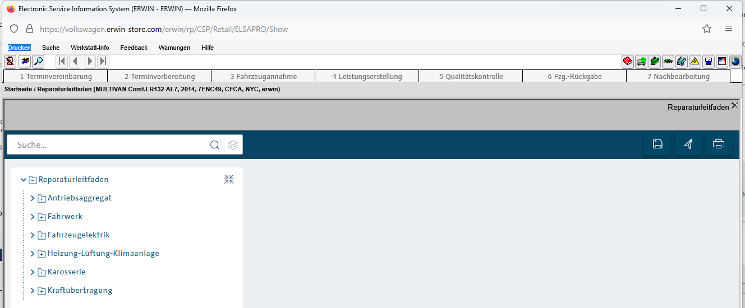Switch to 7 Nachbearbeitung tab
This screenshot has width=745, height=308.
pos(678,76)
